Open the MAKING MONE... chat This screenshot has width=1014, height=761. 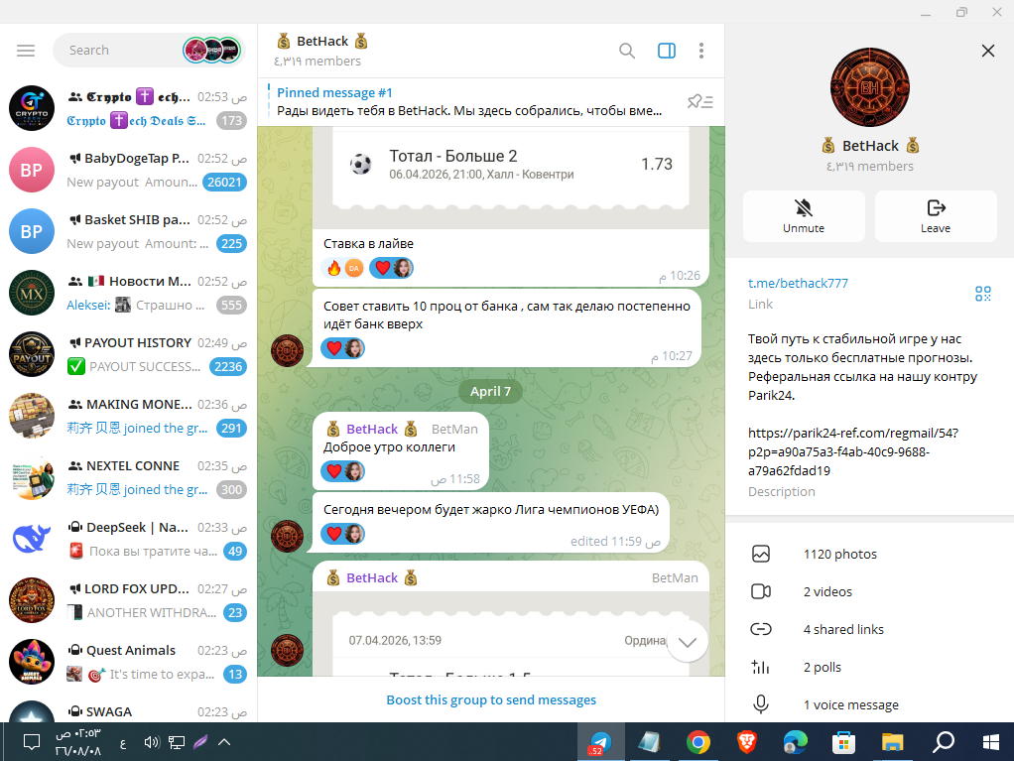pos(128,416)
